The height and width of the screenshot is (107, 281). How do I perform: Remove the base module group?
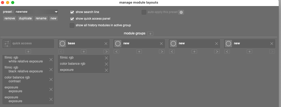pos(106,44)
